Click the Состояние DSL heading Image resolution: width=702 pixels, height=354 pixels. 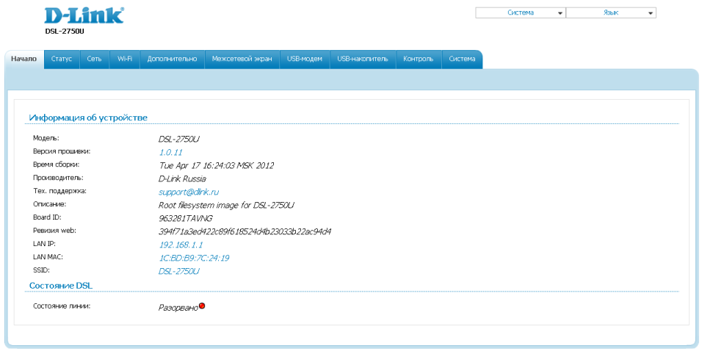(x=61, y=286)
